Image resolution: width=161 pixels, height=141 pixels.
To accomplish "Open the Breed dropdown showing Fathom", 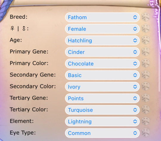I will 102,17.
